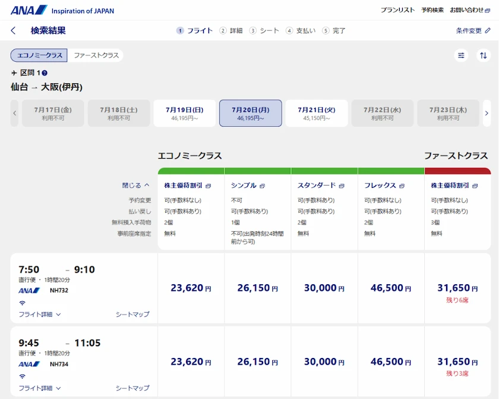This screenshot has width=499, height=399.
Task: Select the 7月18日(土) date tab
Action: (x=119, y=114)
